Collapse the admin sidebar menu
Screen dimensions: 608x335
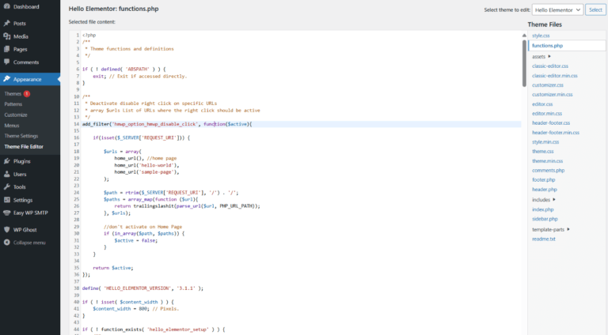coord(7,243)
